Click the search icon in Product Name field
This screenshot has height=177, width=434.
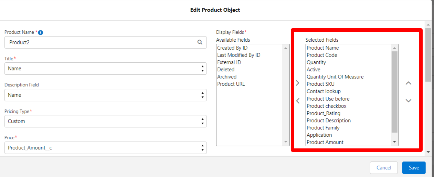click(x=200, y=42)
